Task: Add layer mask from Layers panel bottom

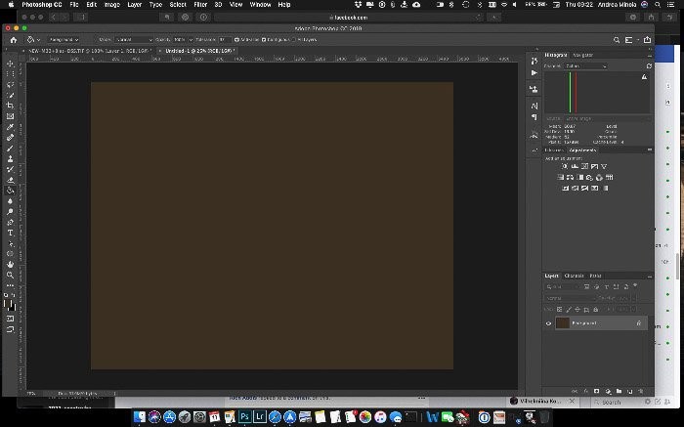Action: pos(596,391)
